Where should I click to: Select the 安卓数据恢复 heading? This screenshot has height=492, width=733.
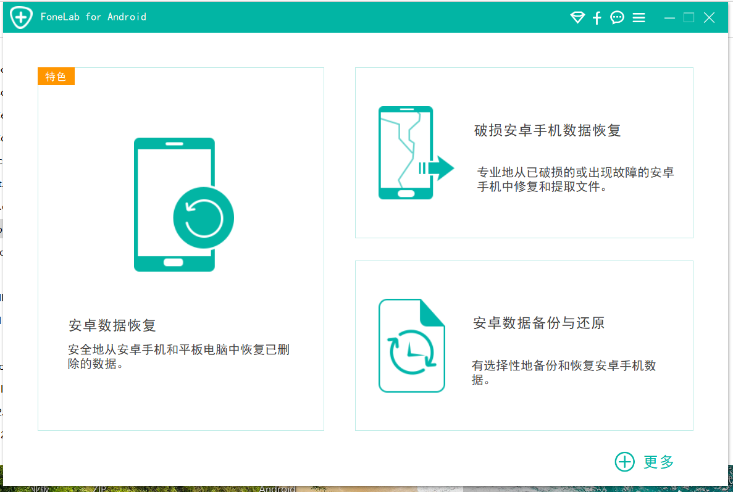[112, 325]
